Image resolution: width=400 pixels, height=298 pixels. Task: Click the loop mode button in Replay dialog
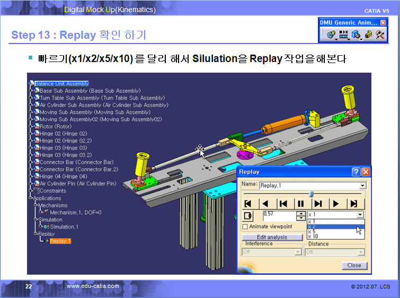248,216
